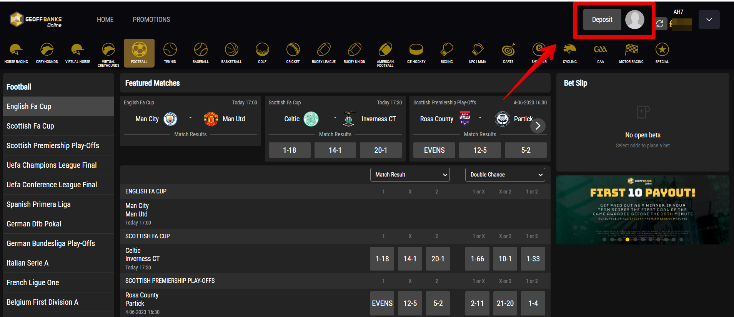The image size is (734, 317).
Task: Expand the account menu chevron
Action: [x=709, y=20]
